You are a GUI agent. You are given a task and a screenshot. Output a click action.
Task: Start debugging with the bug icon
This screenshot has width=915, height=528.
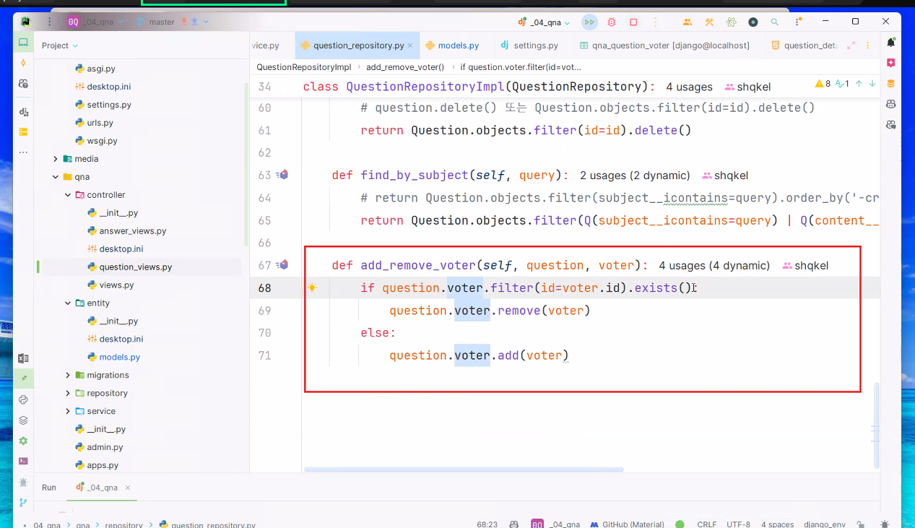(612, 22)
